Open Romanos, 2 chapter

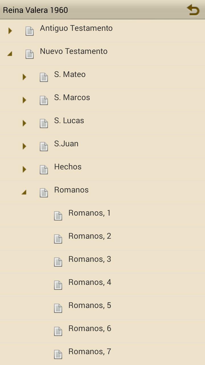(x=90, y=236)
